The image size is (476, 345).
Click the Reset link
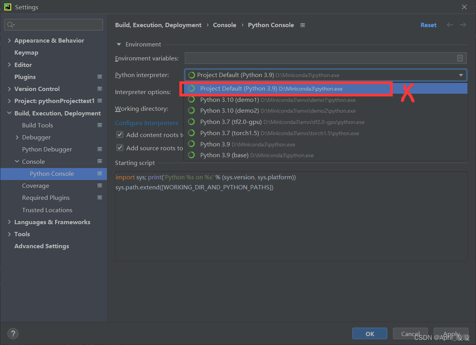click(428, 25)
